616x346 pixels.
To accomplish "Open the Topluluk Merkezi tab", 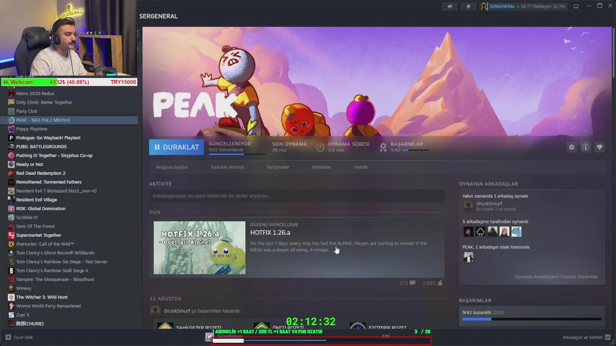I will (x=227, y=167).
